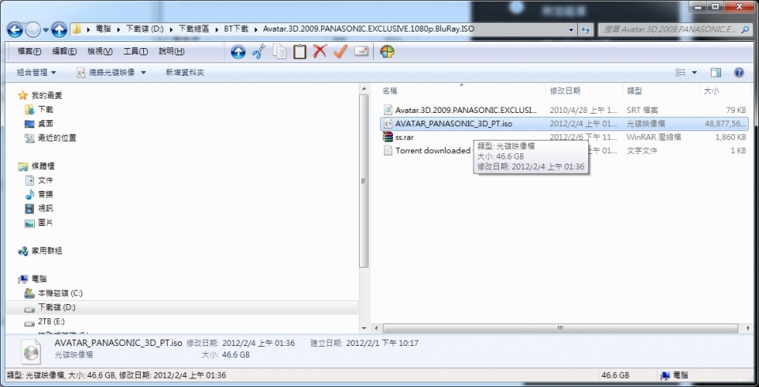Click the navigation pane vertical scrollbar
Image resolution: width=759 pixels, height=387 pixels.
click(x=364, y=180)
